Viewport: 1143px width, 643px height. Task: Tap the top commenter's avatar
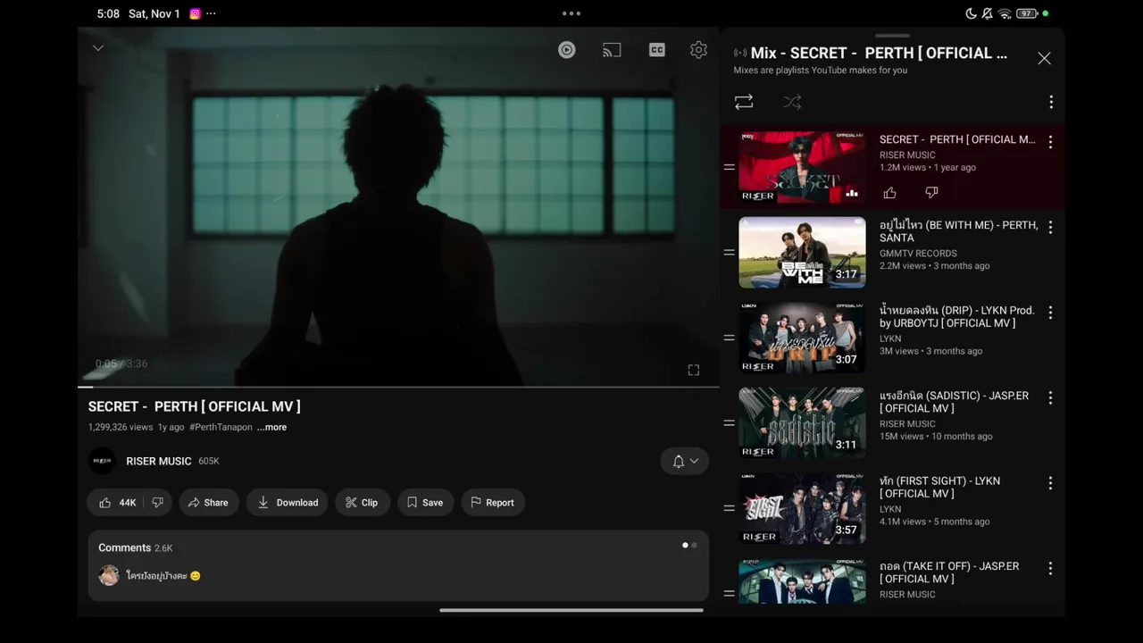109,576
